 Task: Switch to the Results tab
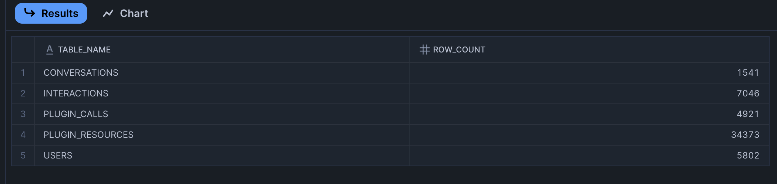point(51,13)
